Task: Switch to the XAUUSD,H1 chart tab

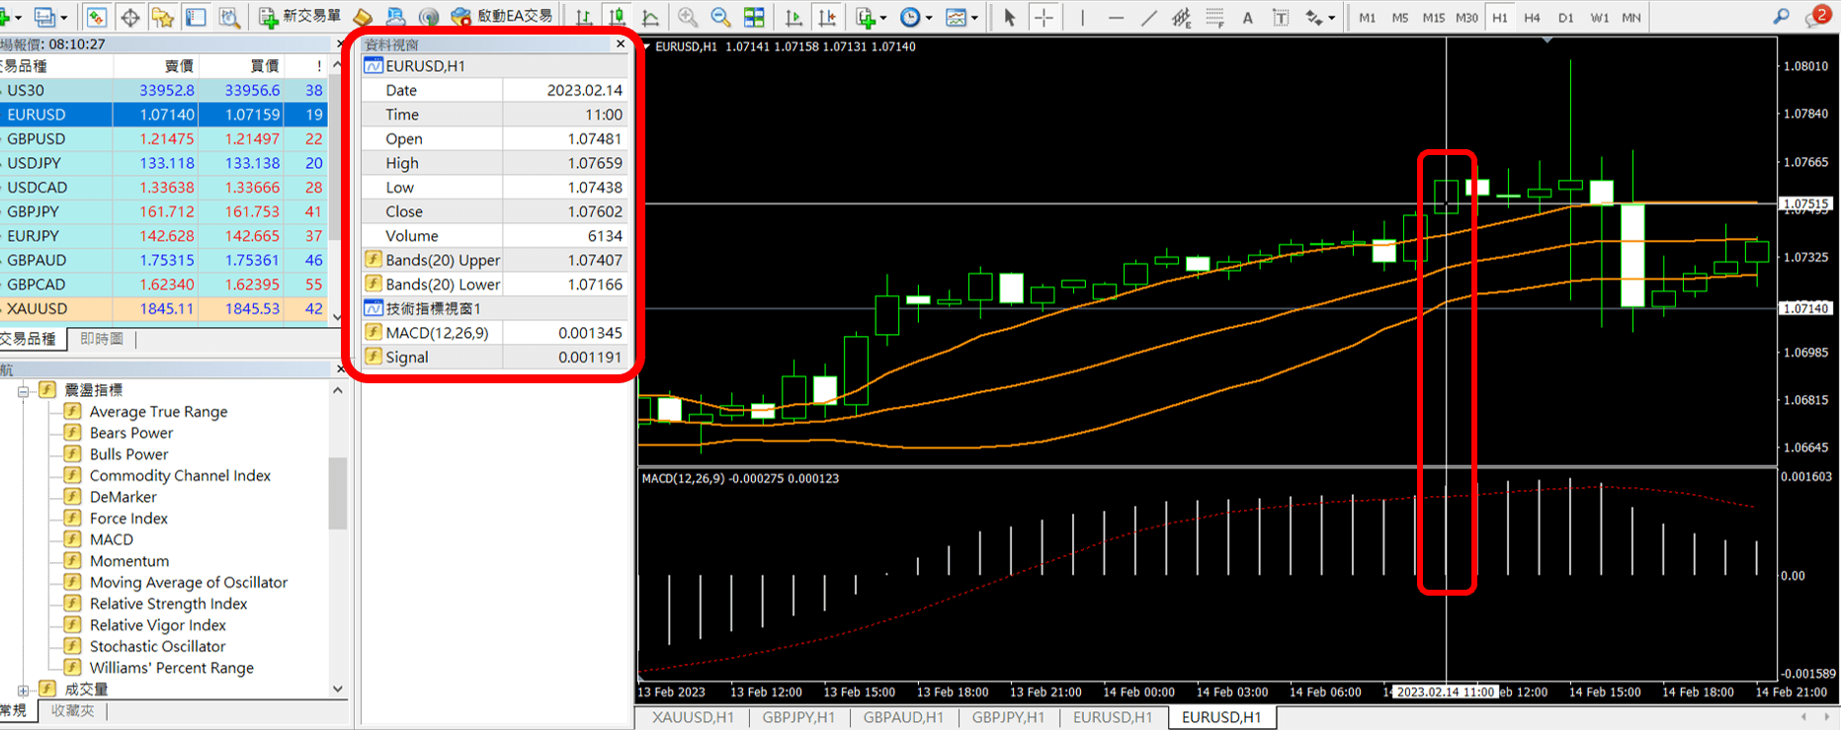Action: point(693,717)
